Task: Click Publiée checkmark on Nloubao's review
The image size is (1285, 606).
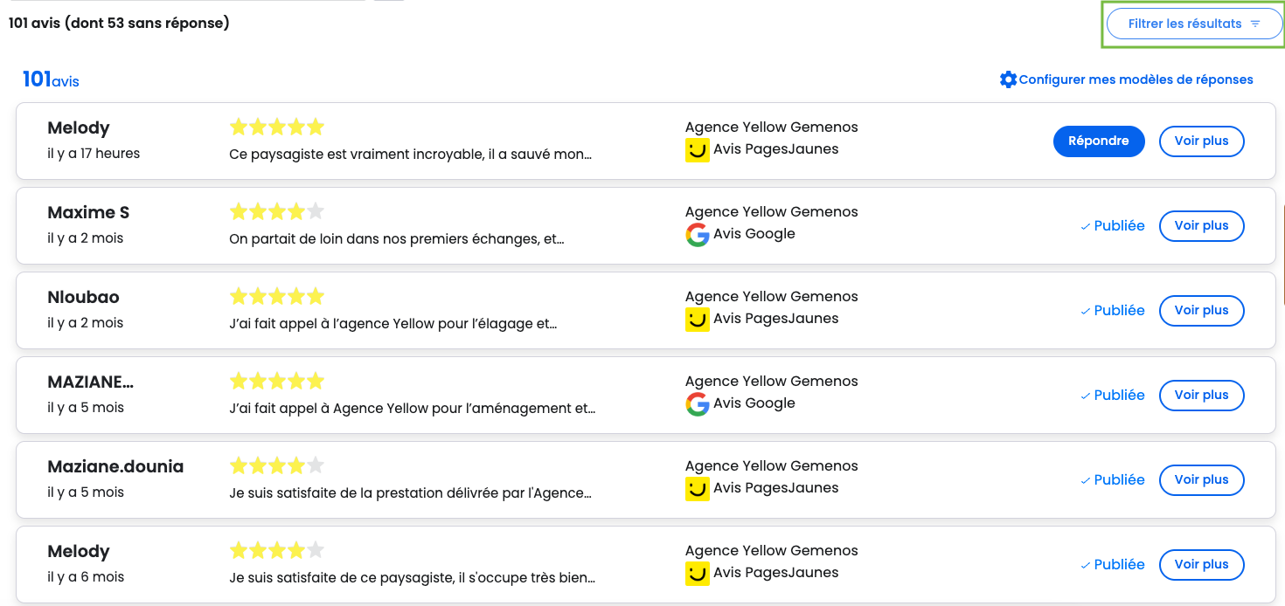Action: tap(1085, 311)
